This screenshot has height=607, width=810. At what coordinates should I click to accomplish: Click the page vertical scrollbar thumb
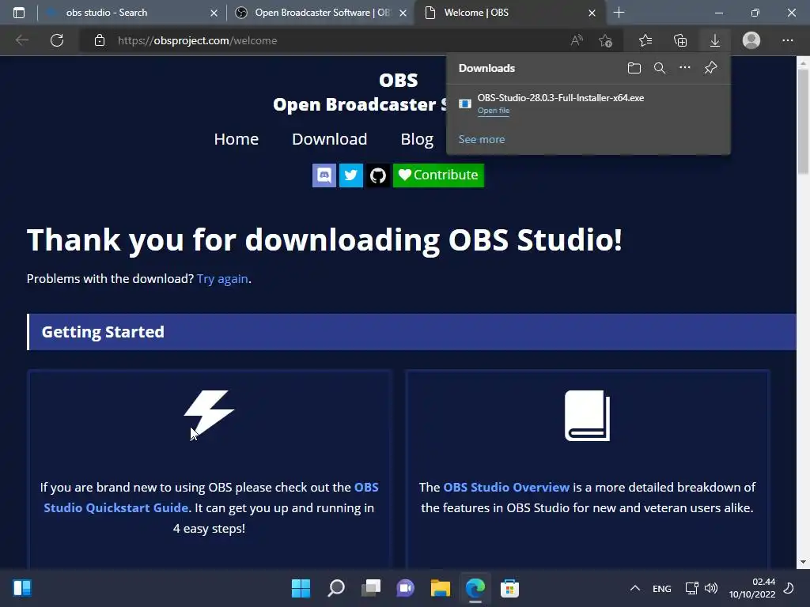pyautogui.click(x=803, y=121)
